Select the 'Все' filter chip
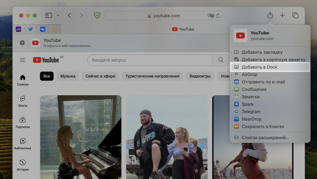Screen dimensions: 317x179 point(47,76)
